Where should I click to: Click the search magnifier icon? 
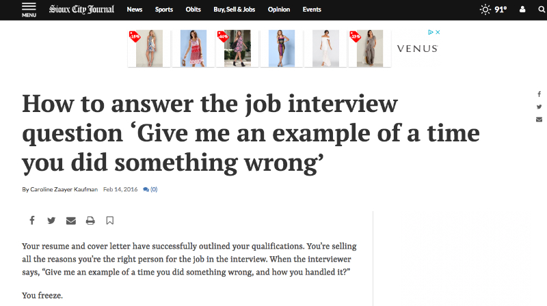tap(542, 10)
